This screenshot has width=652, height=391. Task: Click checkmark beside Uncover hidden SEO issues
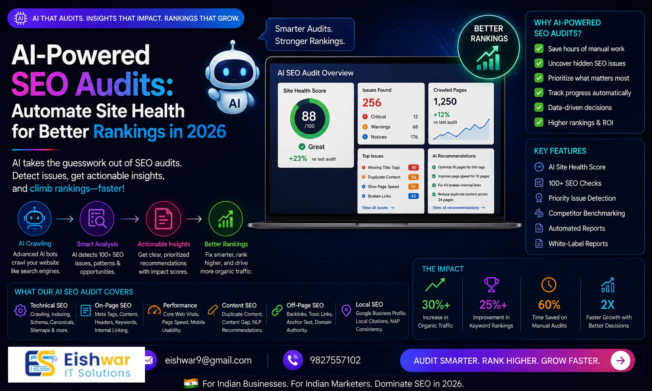click(539, 63)
